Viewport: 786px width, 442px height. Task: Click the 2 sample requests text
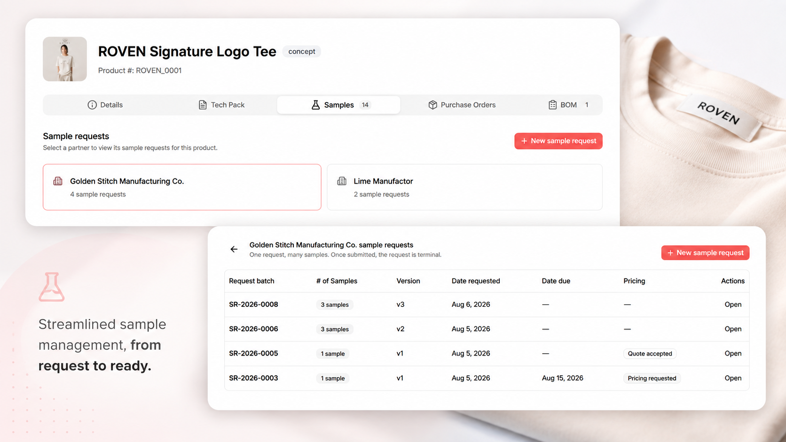[x=381, y=194]
